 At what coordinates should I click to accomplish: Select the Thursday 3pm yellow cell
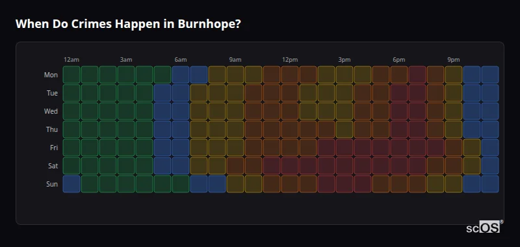click(344, 129)
